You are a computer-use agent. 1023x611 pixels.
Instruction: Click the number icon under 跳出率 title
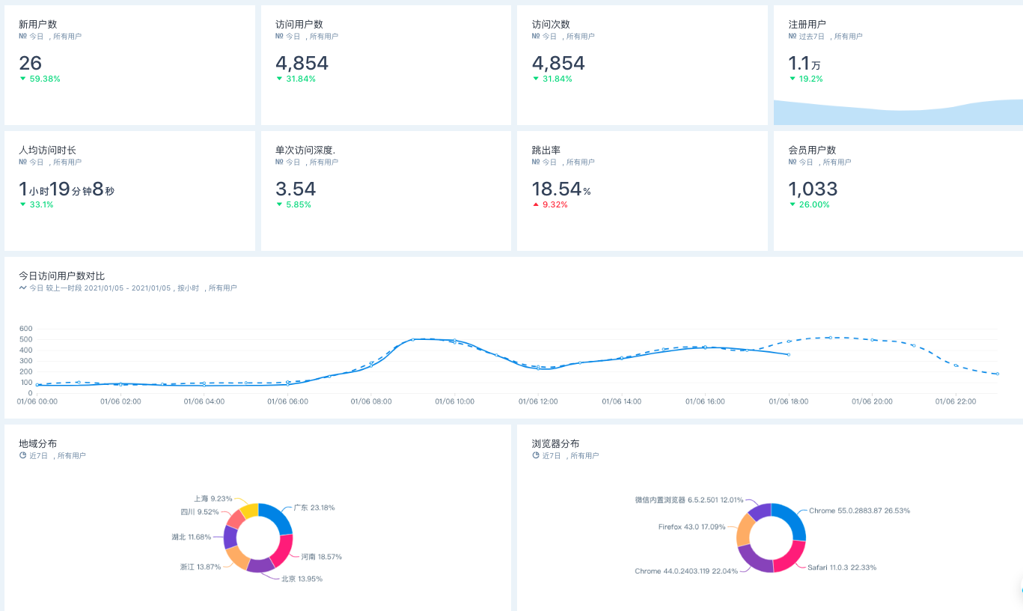pos(536,162)
